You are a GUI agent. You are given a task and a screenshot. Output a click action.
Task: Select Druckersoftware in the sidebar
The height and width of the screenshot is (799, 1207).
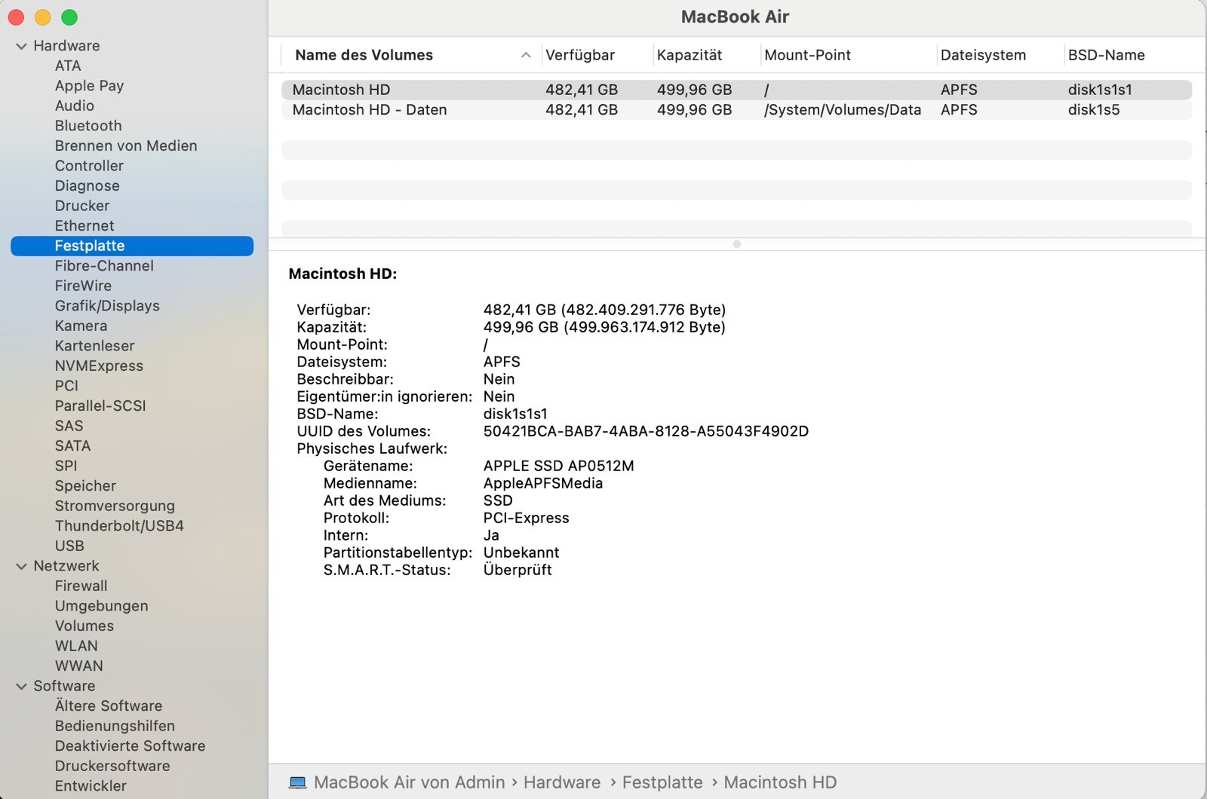(x=112, y=766)
